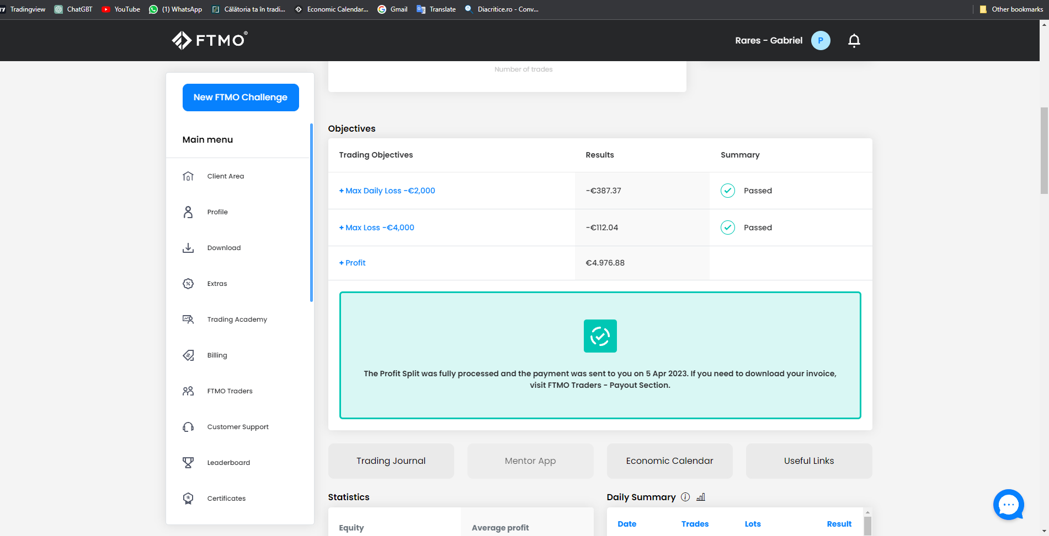Viewport: 1049px width, 536px height.
Task: Click the Customer Support headset icon
Action: [x=188, y=427]
